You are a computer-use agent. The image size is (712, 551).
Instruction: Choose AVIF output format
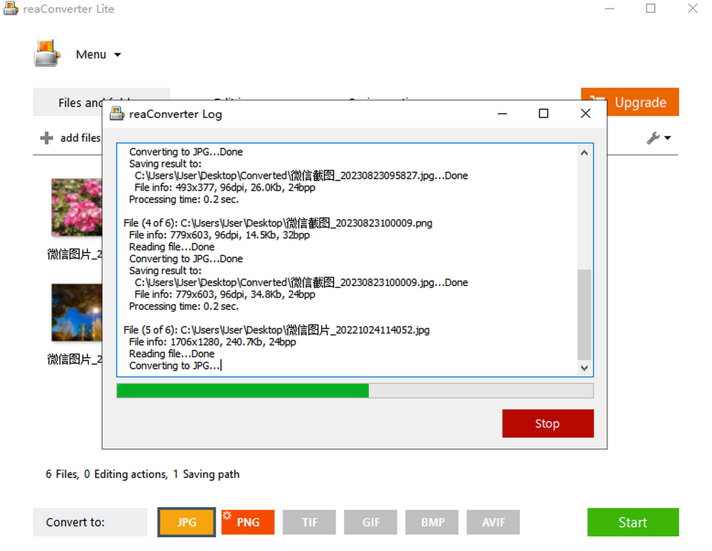point(493,523)
